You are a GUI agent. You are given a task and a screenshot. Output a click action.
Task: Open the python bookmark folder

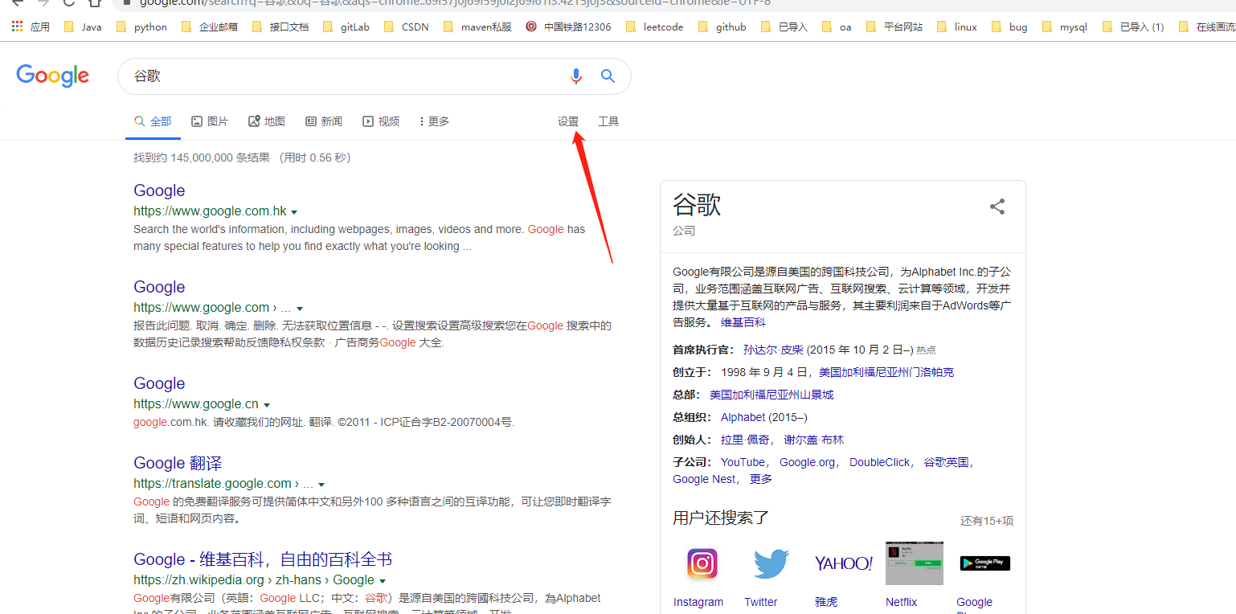tap(142, 27)
